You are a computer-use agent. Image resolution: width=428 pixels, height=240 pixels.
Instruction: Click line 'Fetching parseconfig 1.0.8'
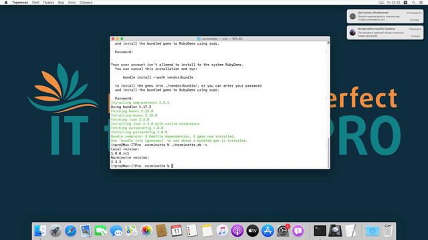tap(137, 128)
